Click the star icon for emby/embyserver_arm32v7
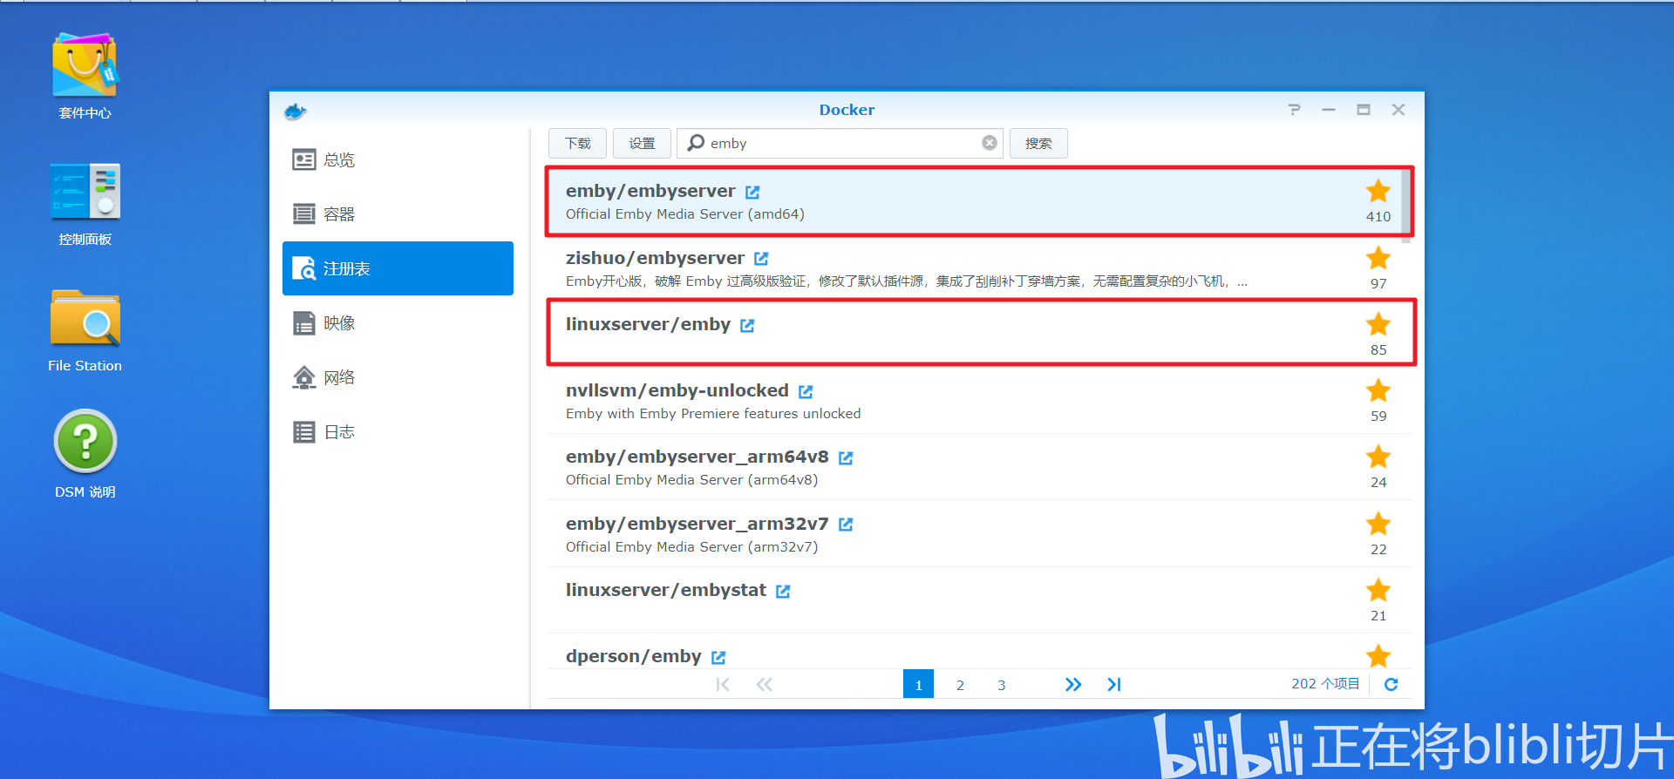The height and width of the screenshot is (779, 1674). point(1378,524)
